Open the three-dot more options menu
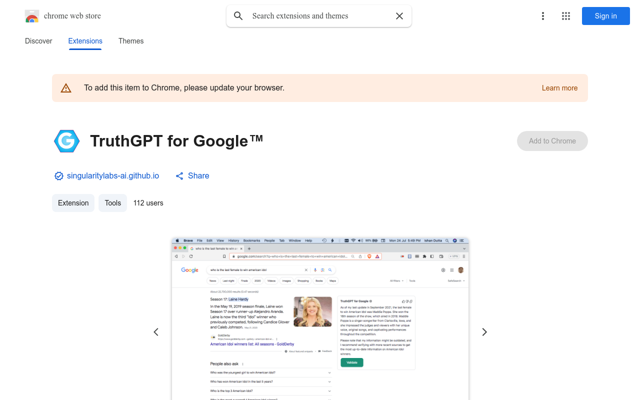 point(542,16)
